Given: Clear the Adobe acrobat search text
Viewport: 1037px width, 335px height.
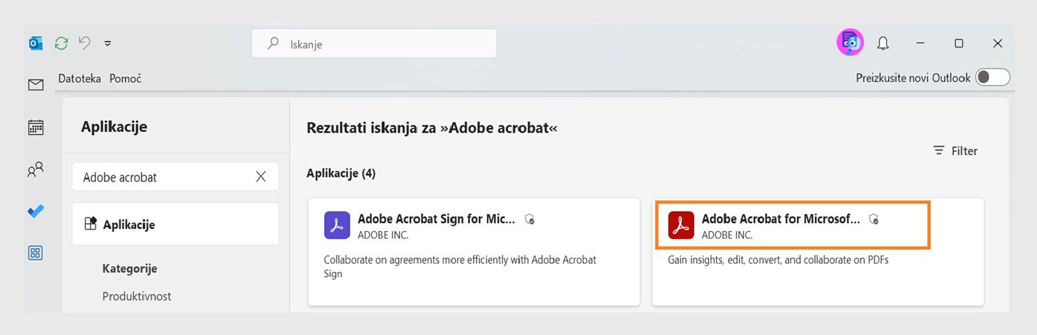Looking at the screenshot, I should click(x=261, y=177).
